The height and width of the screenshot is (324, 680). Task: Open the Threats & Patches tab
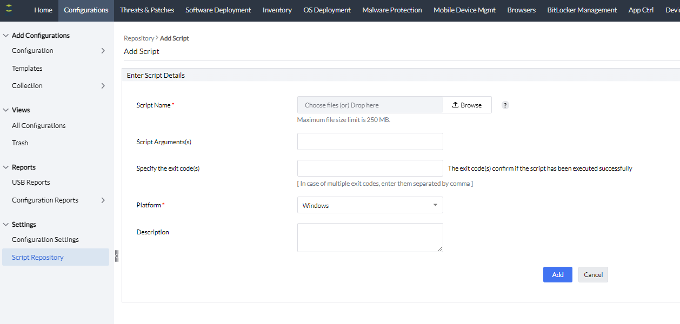pos(146,10)
